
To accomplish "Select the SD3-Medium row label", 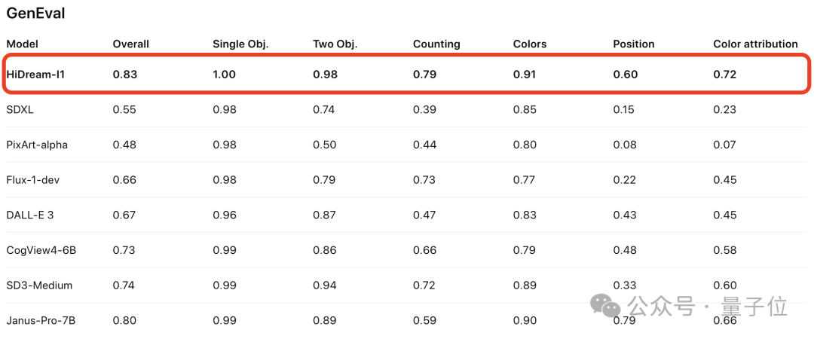I will 39,286.
